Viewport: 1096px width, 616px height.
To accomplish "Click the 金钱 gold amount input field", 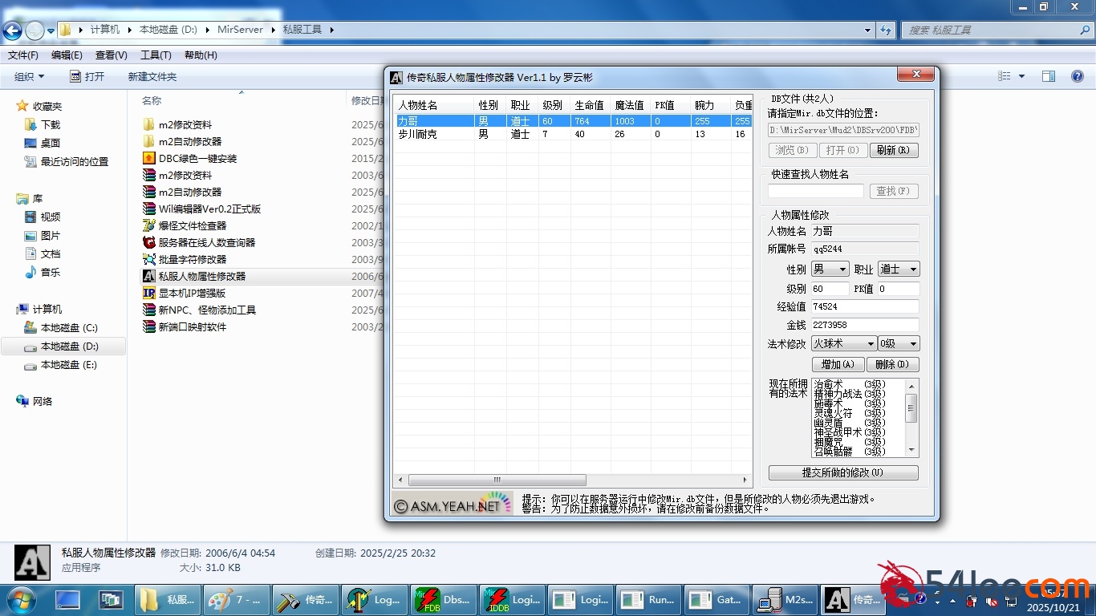I will click(864, 325).
